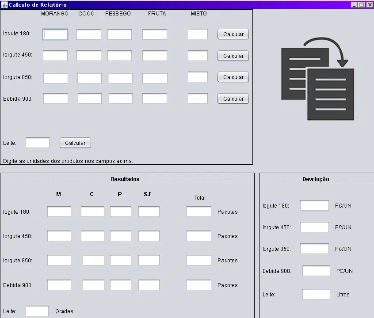
Task: Click the S.F result field for Bebida 900
Action: click(149, 285)
